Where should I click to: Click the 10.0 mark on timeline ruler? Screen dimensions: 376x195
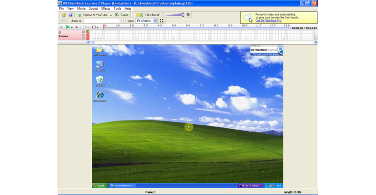[x=244, y=25]
